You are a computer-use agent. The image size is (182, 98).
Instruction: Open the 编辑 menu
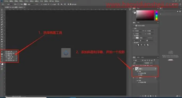(x=11, y=1)
